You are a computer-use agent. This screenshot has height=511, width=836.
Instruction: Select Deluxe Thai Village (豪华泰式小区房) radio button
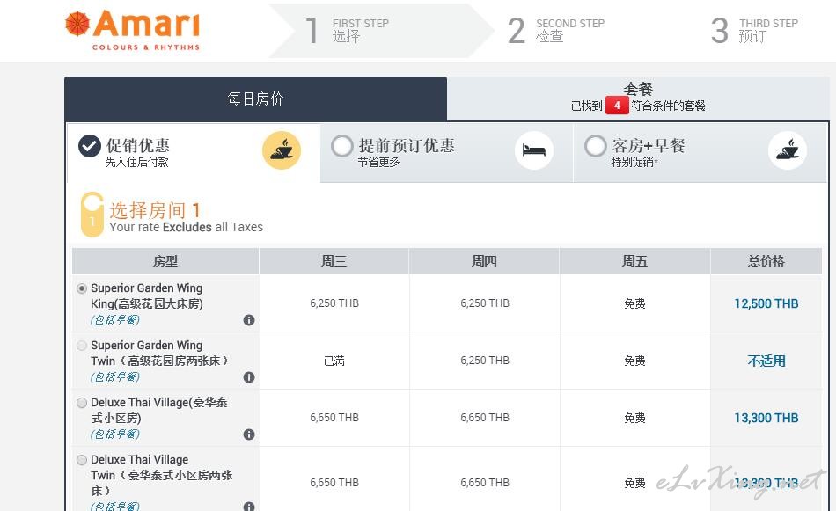tap(82, 402)
